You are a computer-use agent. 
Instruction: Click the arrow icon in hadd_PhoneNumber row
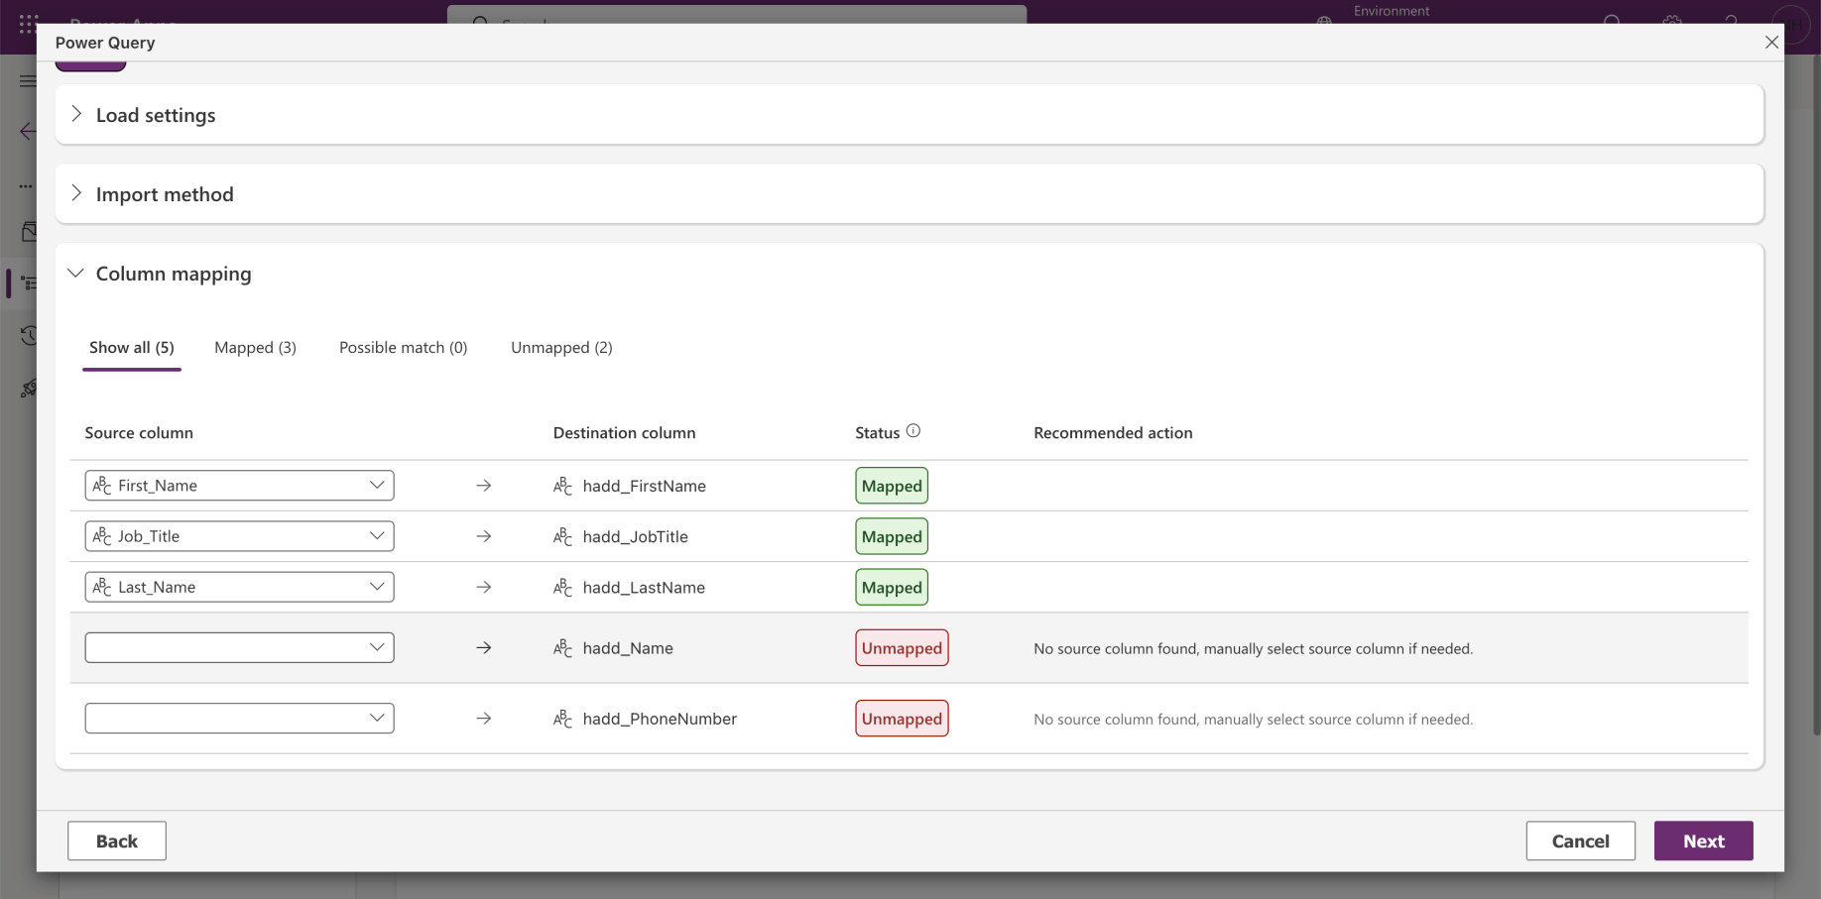(484, 719)
